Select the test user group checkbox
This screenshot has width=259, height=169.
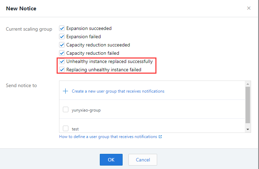[x=66, y=128]
